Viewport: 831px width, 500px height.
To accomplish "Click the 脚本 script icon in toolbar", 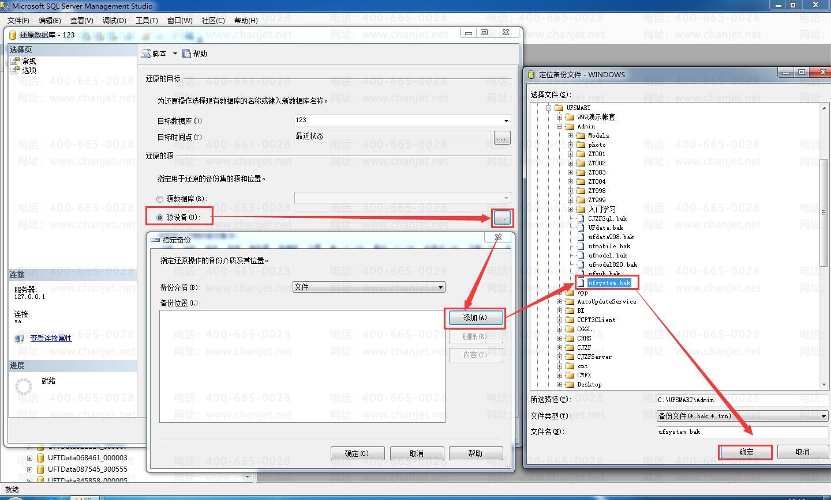I will 147,54.
